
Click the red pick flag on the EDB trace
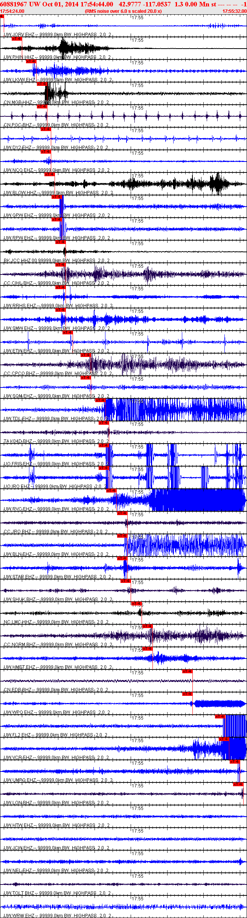(188, 671)
